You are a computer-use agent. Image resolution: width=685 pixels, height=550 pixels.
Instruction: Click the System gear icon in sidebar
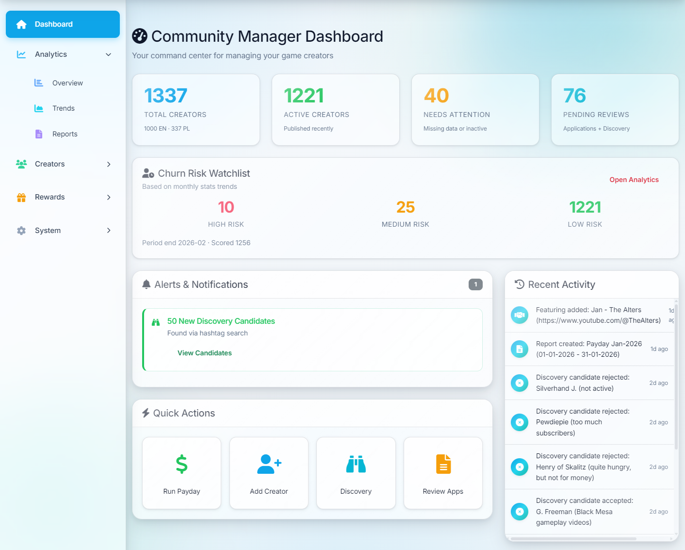pyautogui.click(x=21, y=231)
